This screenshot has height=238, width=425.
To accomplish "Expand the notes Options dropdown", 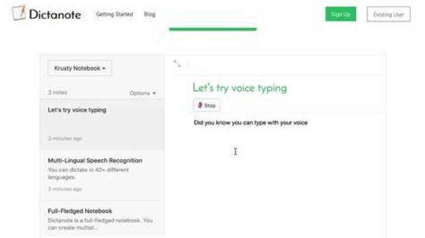I will coord(143,93).
